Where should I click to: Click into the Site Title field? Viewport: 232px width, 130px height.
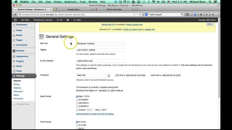pyautogui.click(x=100, y=43)
